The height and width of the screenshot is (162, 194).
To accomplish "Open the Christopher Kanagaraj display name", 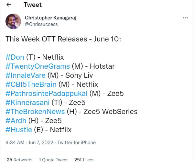I will point(50,17).
